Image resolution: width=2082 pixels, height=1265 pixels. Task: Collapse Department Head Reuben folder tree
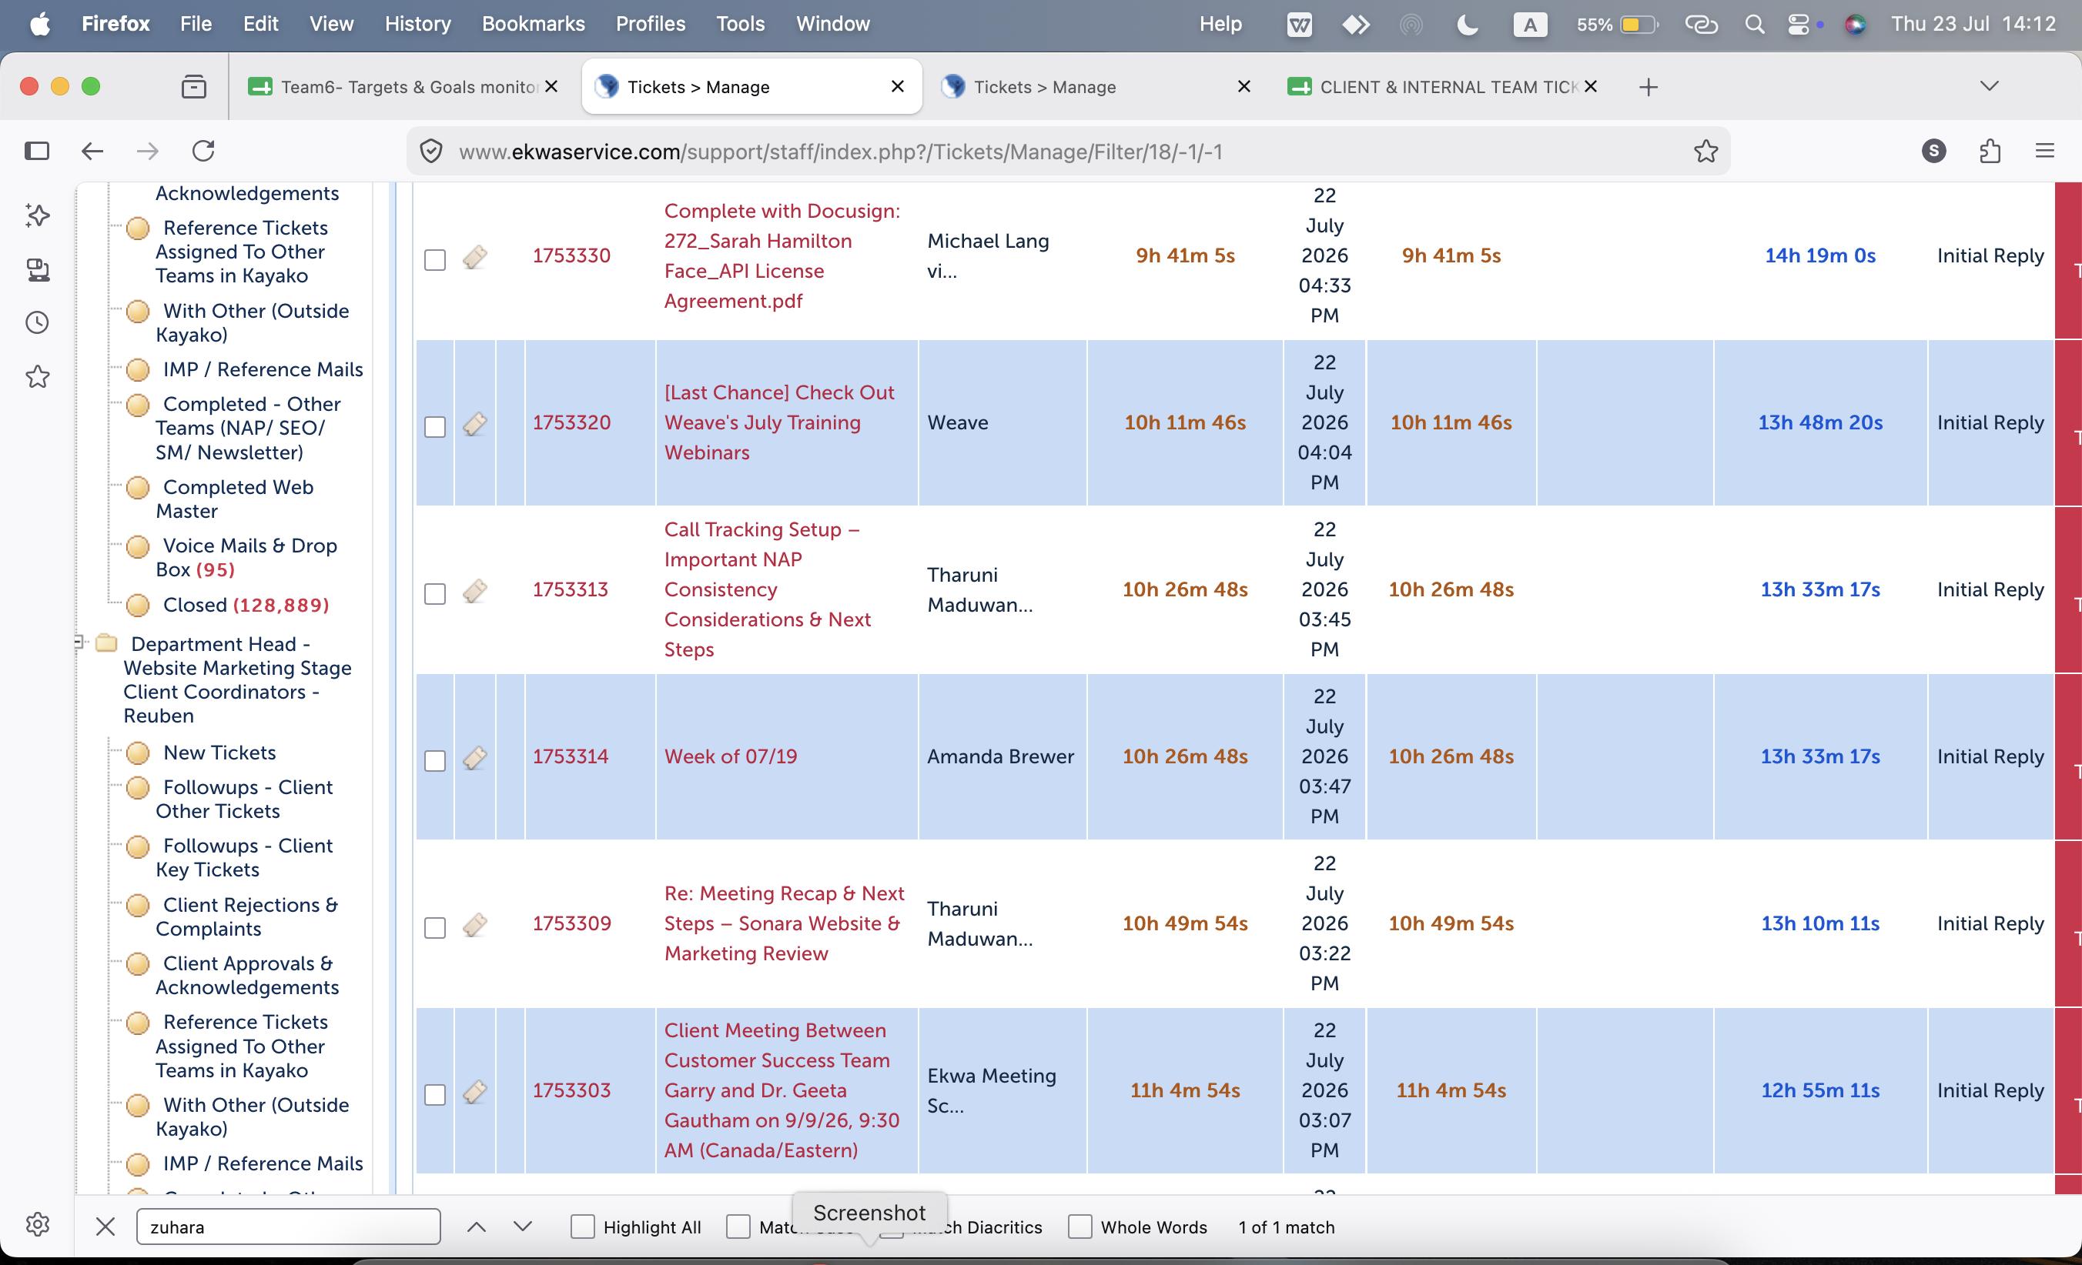point(79,643)
